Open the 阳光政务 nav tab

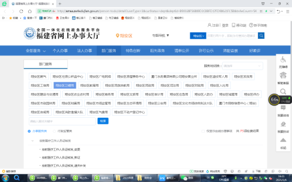pos(158,51)
